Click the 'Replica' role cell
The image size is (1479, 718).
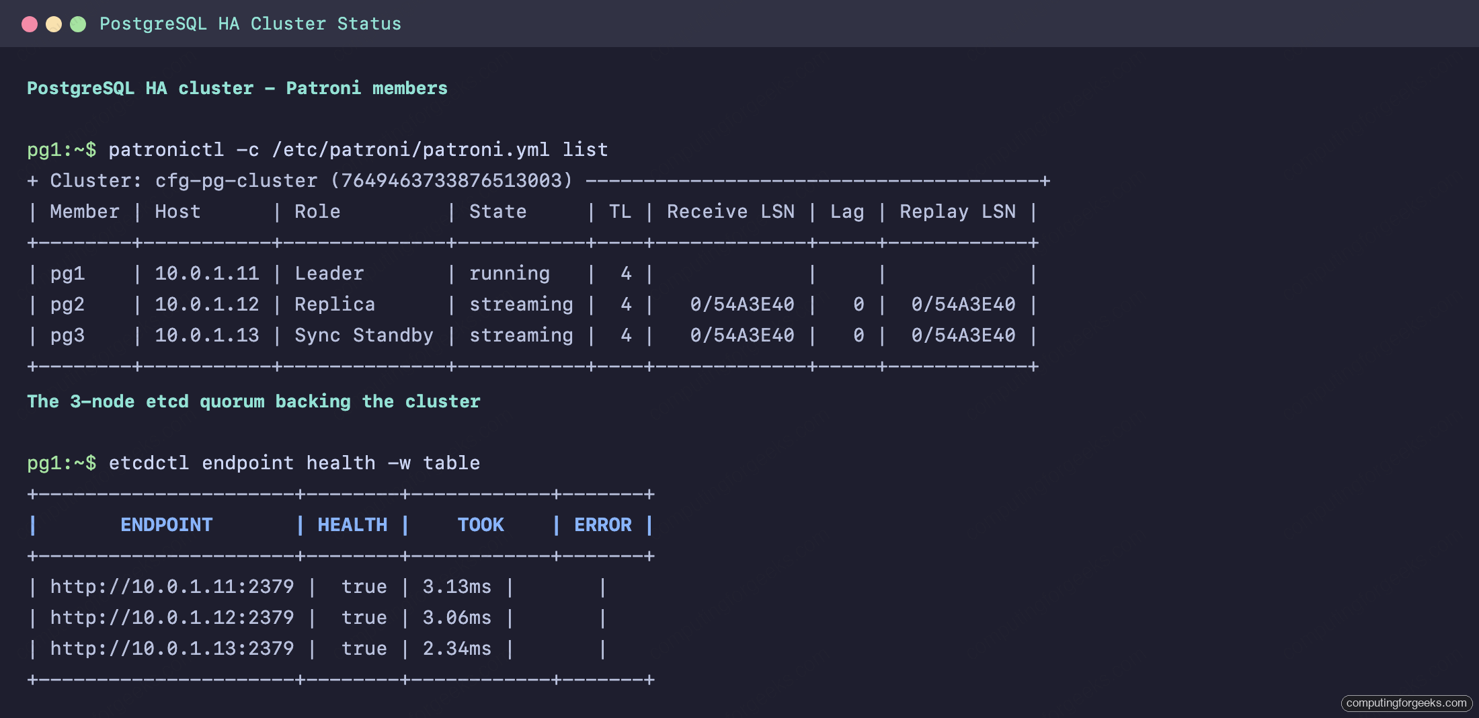(x=335, y=305)
